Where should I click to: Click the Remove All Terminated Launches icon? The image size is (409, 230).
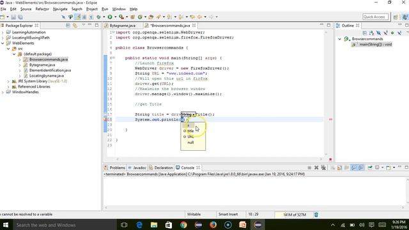[323, 167]
